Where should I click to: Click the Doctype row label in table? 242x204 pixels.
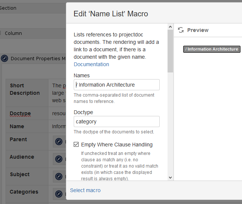click(20, 113)
